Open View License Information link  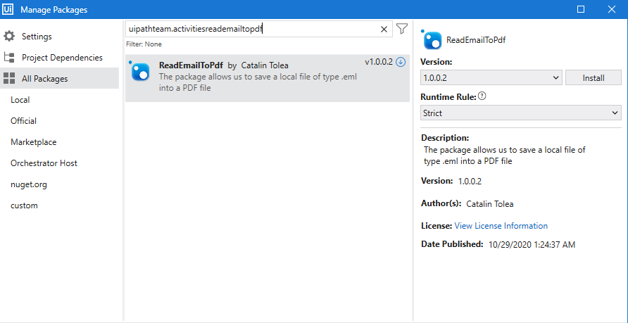coord(501,226)
